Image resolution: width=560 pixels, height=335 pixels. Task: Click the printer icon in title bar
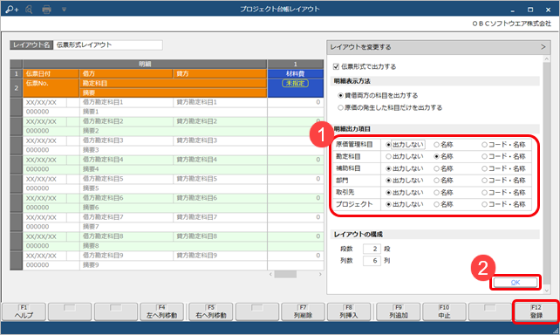(46, 10)
